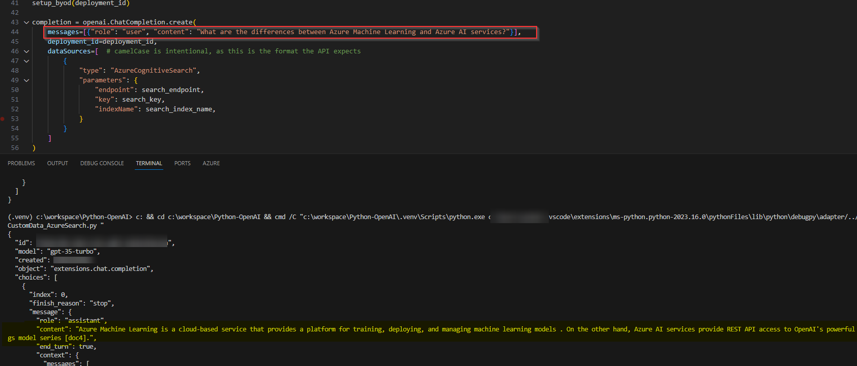Viewport: 857px width, 366px height.
Task: Click the "gpt-35-turbo" model value in terminal
Action: point(72,252)
